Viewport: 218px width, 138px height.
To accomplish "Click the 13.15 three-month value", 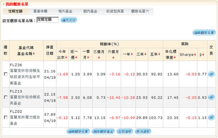I will click(100, 118).
